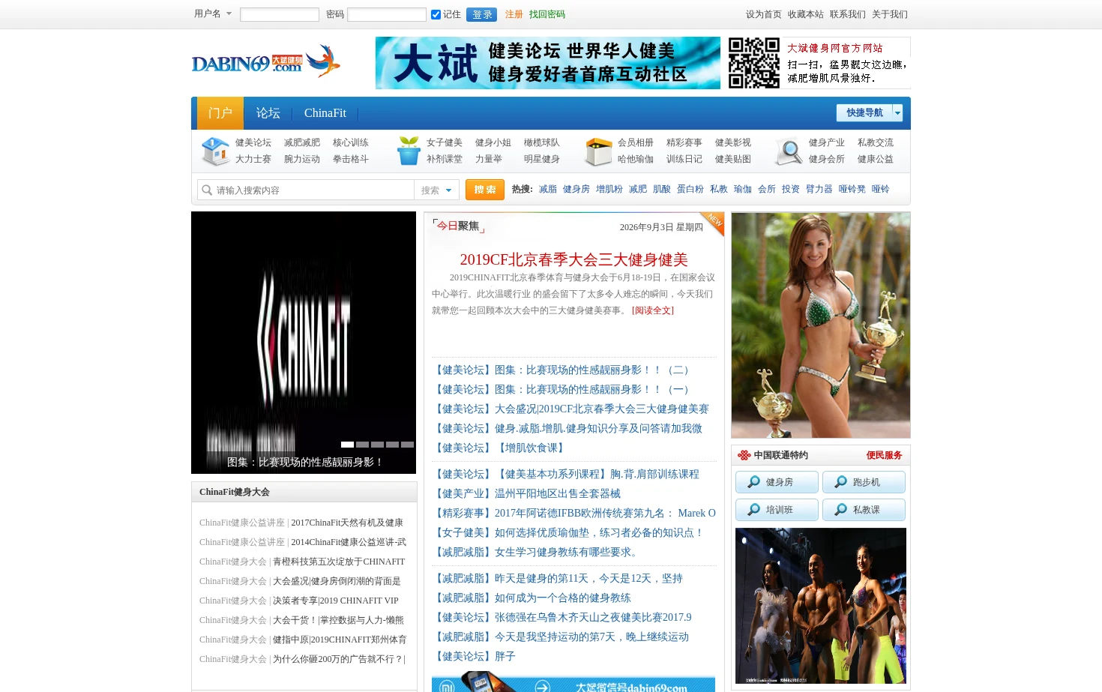Click magnifier icon on 私教课 button
This screenshot has width=1102, height=692.
tap(840, 510)
